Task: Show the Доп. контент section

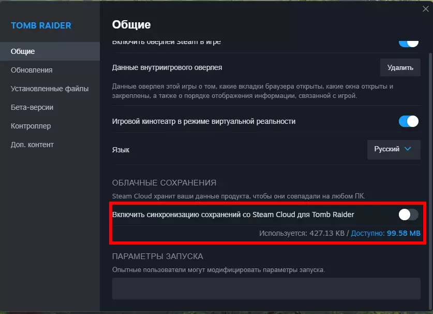Action: pos(32,145)
